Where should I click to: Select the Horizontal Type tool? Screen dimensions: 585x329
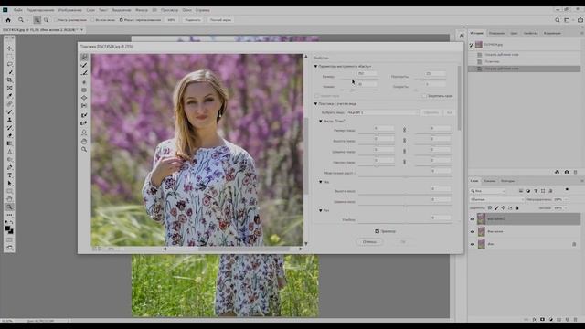pos(10,175)
